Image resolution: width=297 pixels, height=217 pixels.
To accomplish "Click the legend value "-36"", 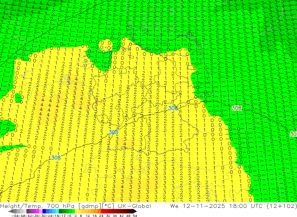I will click(35, 216).
